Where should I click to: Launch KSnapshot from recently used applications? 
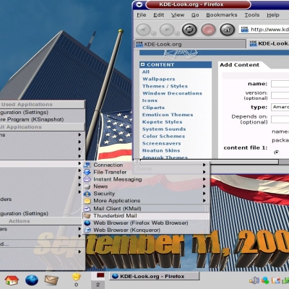pyautogui.click(x=43, y=119)
